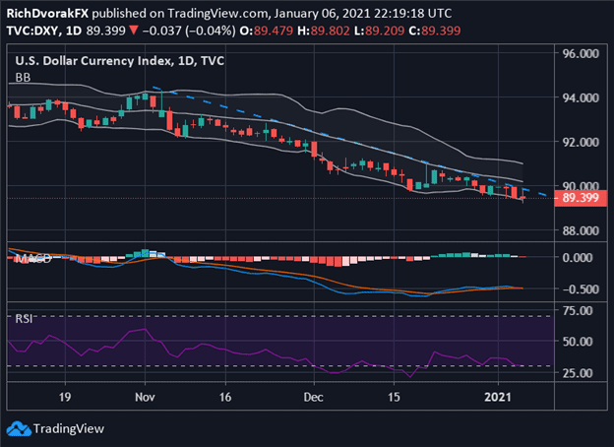Click the open value O:89.479
The width and height of the screenshot is (614, 447).
tap(267, 31)
